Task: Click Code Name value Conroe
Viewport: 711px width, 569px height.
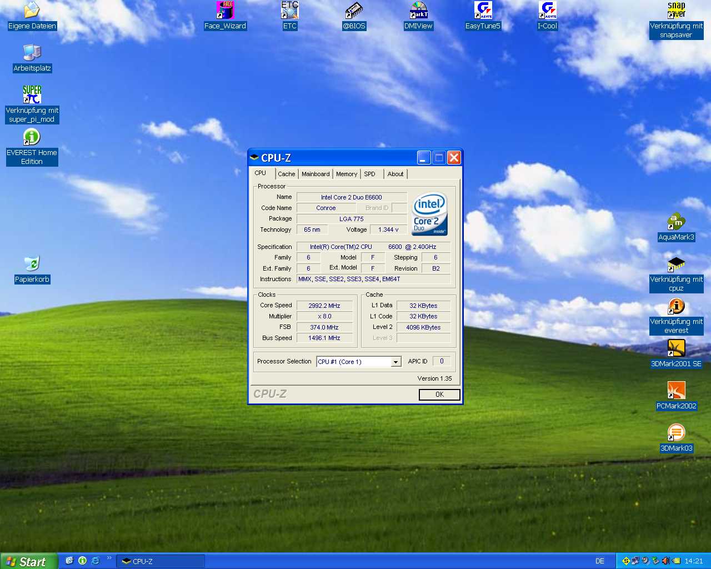Action: click(326, 208)
